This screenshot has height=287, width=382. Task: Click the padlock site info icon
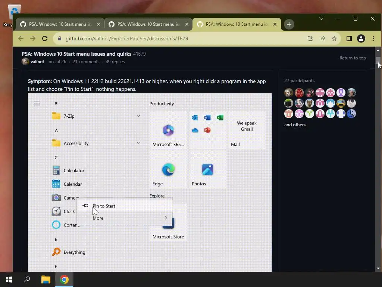(59, 38)
